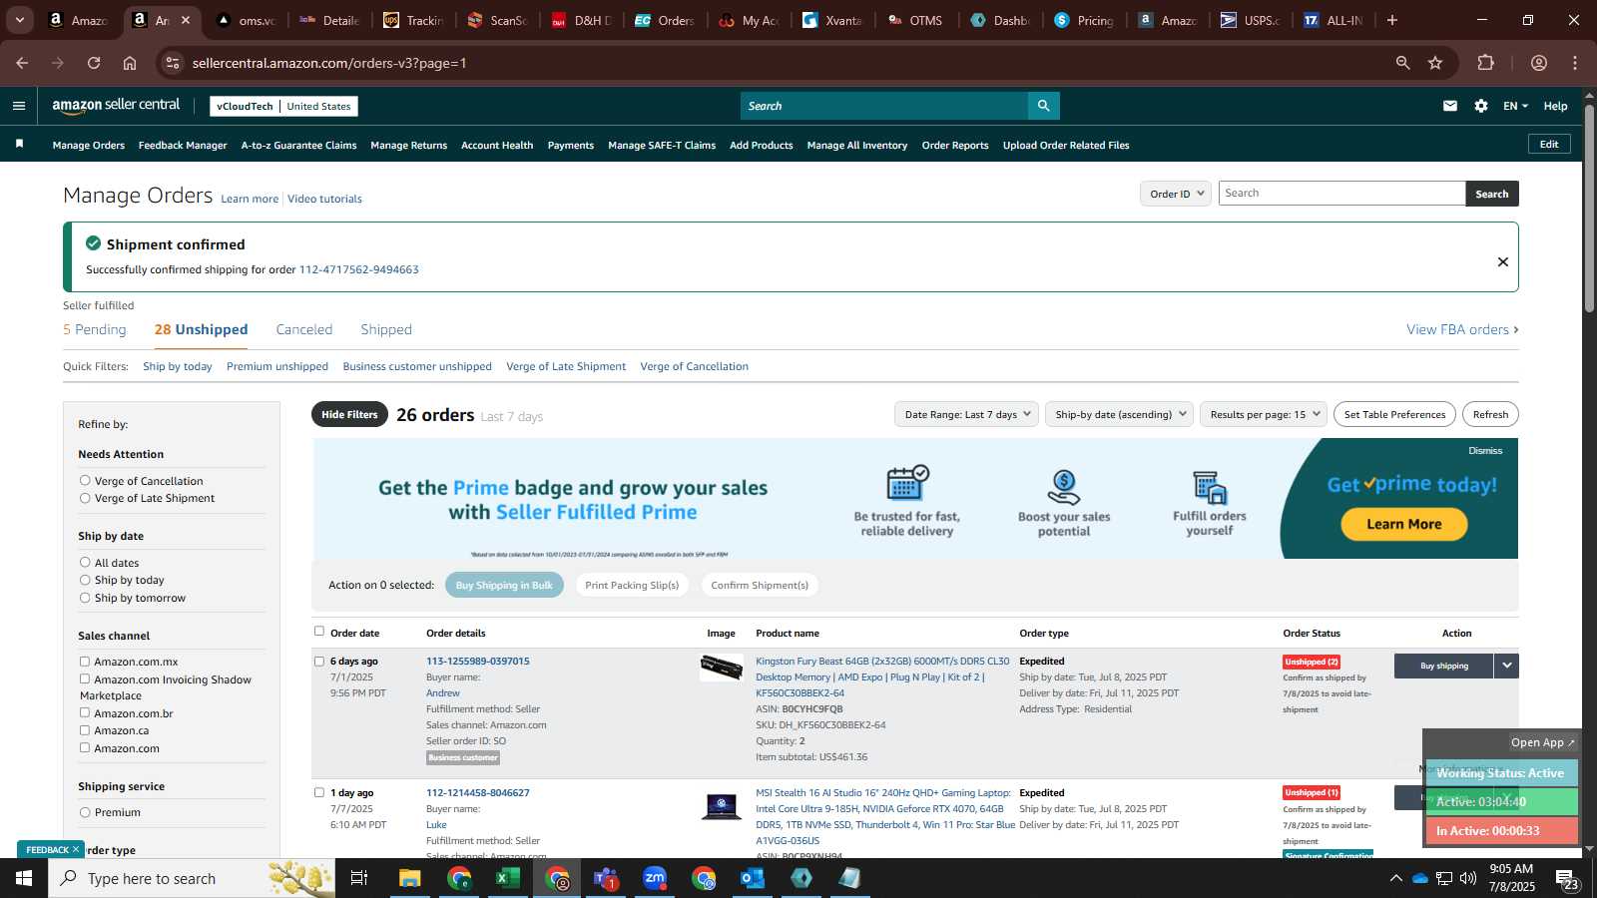Open the browser profile icon
This screenshot has width=1597, height=898.
click(x=1539, y=63)
